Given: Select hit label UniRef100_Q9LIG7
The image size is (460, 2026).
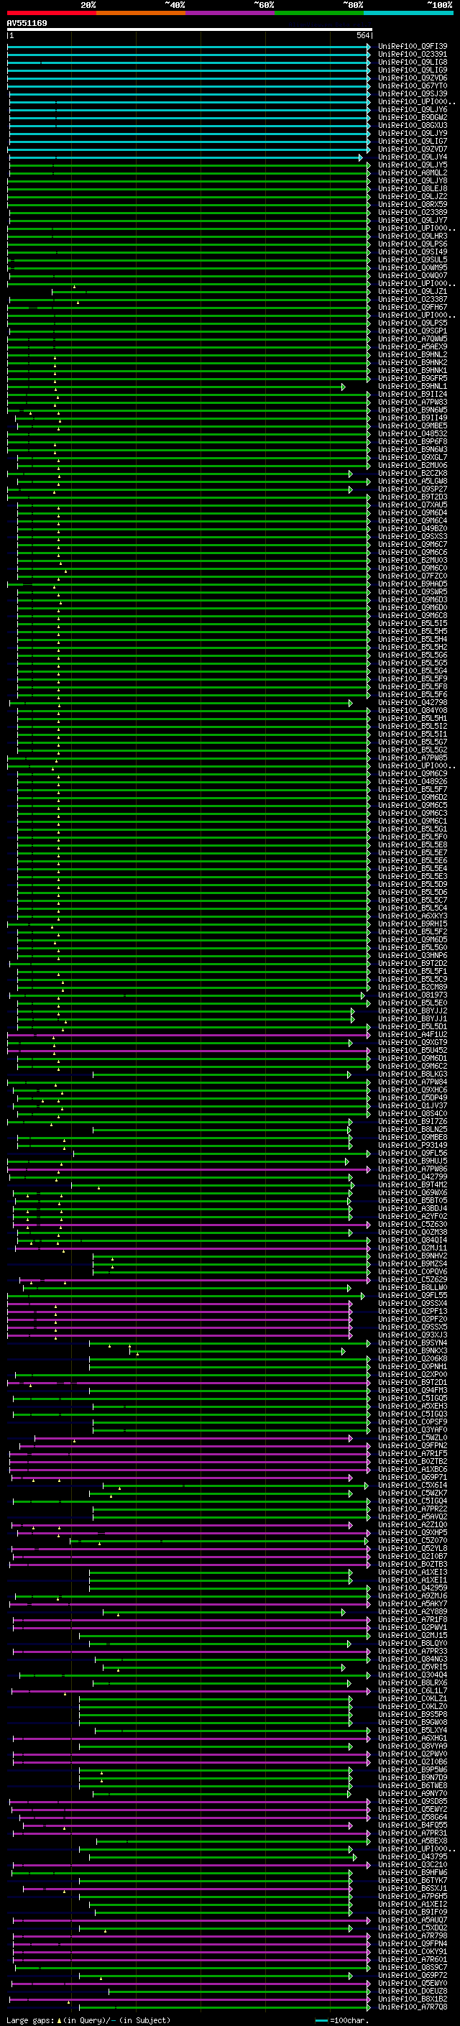Looking at the screenshot, I should pos(413,141).
